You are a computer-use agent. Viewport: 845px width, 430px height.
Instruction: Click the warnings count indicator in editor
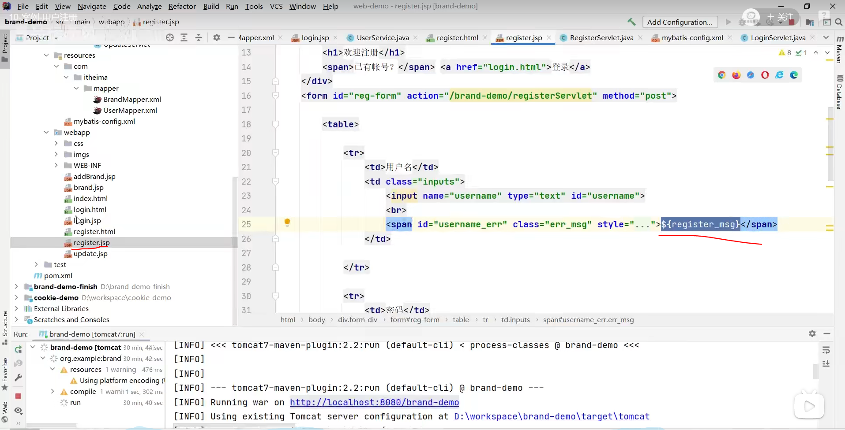(785, 53)
